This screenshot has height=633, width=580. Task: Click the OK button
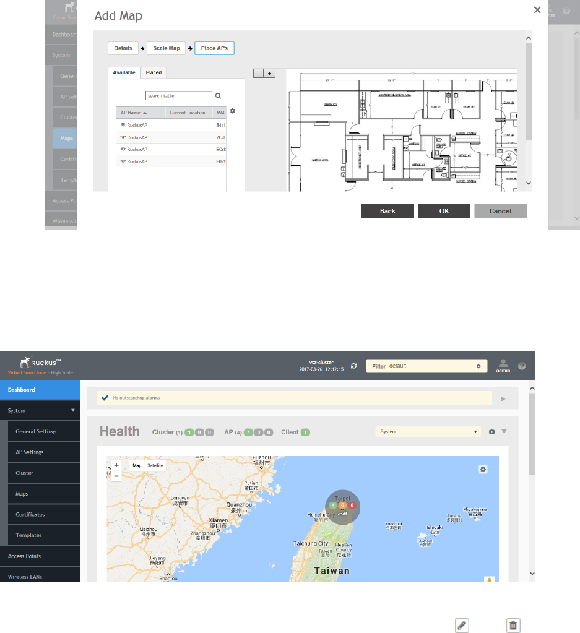[444, 211]
